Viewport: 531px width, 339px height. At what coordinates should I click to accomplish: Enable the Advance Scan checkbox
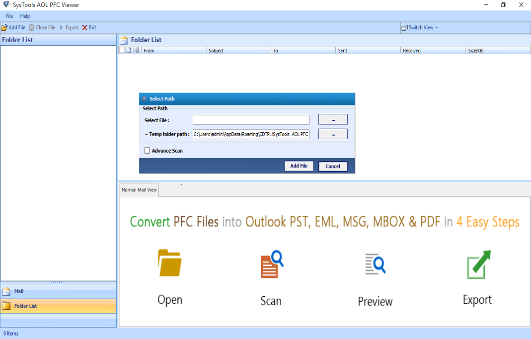(147, 151)
